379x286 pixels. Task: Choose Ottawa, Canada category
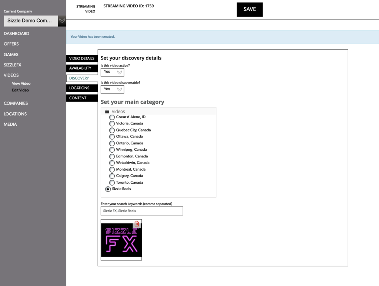click(x=112, y=137)
